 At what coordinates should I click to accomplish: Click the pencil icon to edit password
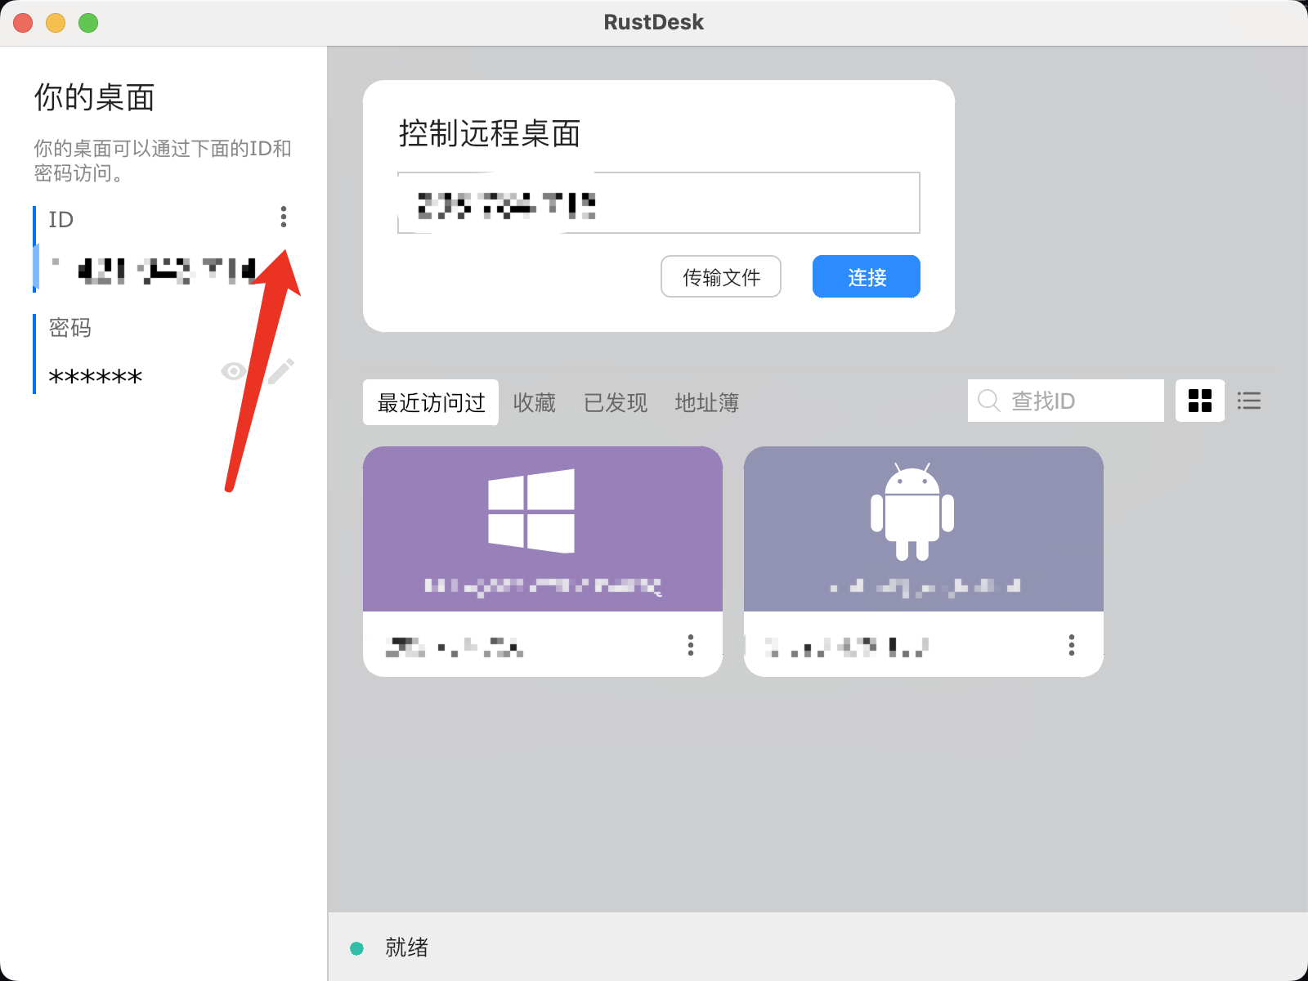pos(280,371)
